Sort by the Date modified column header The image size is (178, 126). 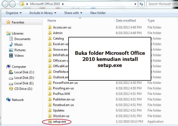click(x=126, y=21)
